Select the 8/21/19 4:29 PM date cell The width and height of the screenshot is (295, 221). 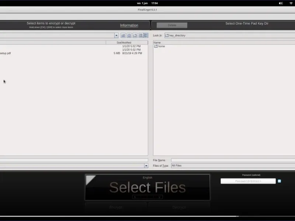[x=132, y=53]
